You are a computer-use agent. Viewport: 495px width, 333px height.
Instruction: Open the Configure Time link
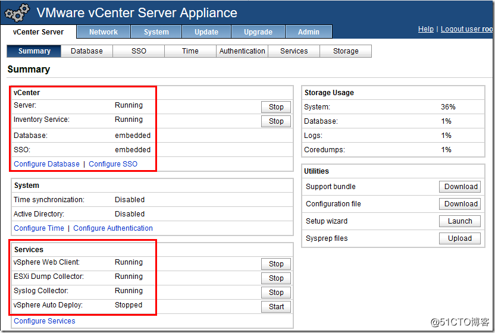point(39,228)
